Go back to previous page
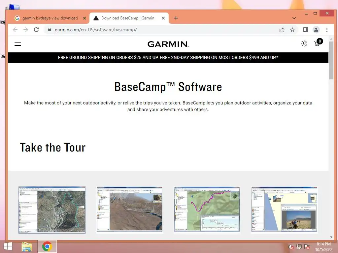Screen dimensions: 338x253 click(x=15, y=30)
